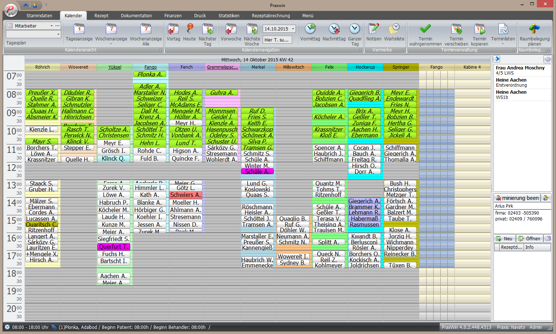The width and height of the screenshot is (556, 334).
Task: Open the quick access toolbar customize arrow
Action: coord(46,5)
